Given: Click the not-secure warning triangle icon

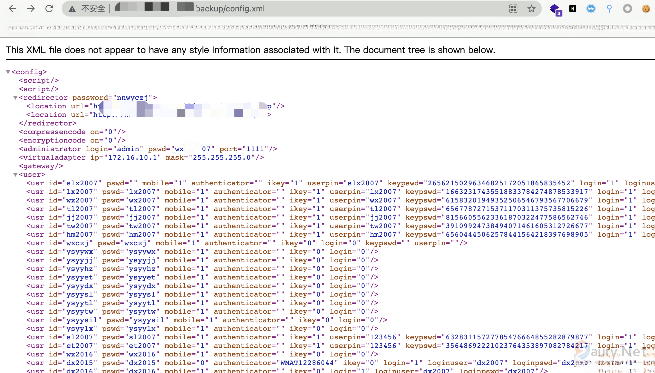Looking at the screenshot, I should point(72,9).
